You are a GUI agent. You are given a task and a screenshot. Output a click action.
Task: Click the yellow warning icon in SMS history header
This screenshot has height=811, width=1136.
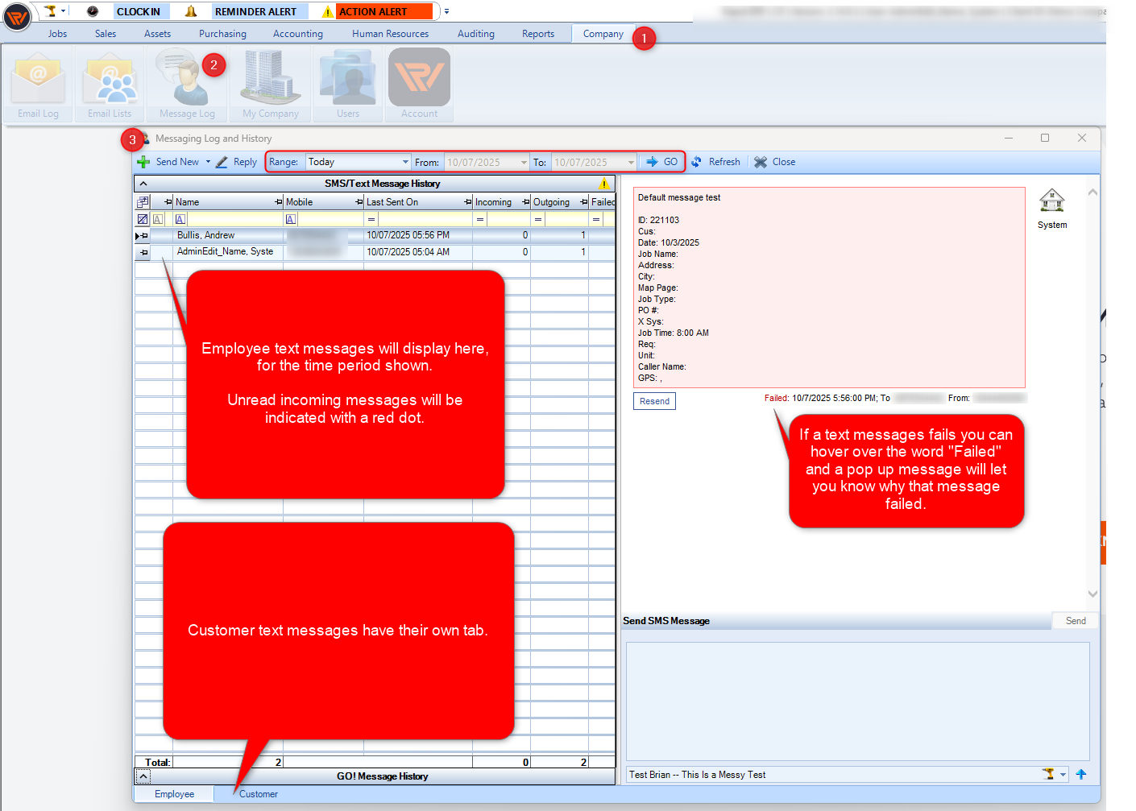click(x=604, y=184)
